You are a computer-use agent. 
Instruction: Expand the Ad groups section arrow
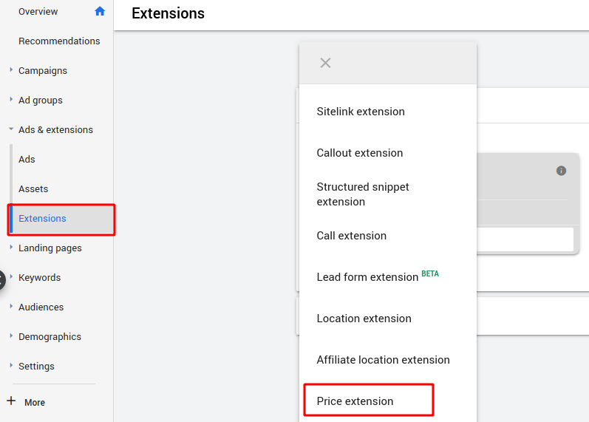tap(11, 100)
